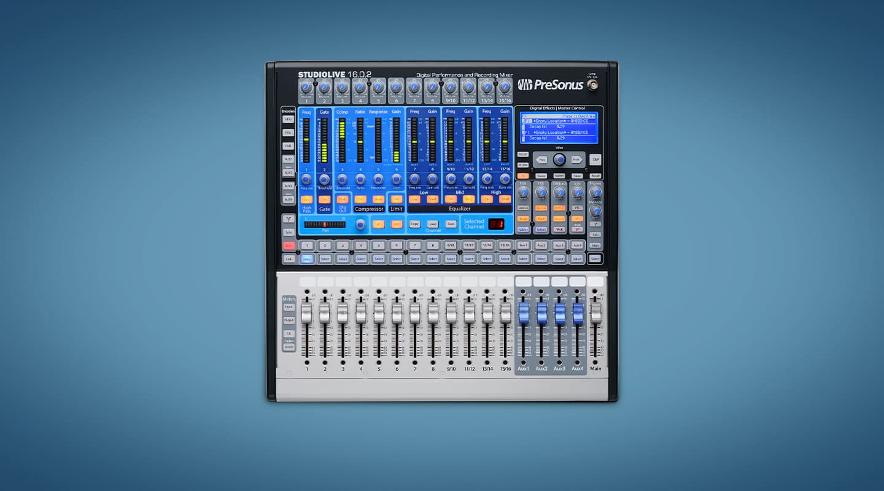The image size is (884, 491).
Task: Open the GEQ encoder mode
Action: pyautogui.click(x=288, y=119)
